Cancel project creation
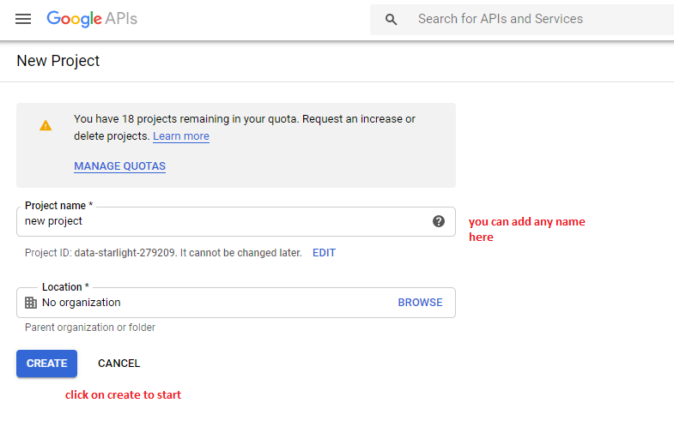Viewport: 674px width, 433px height. (119, 364)
